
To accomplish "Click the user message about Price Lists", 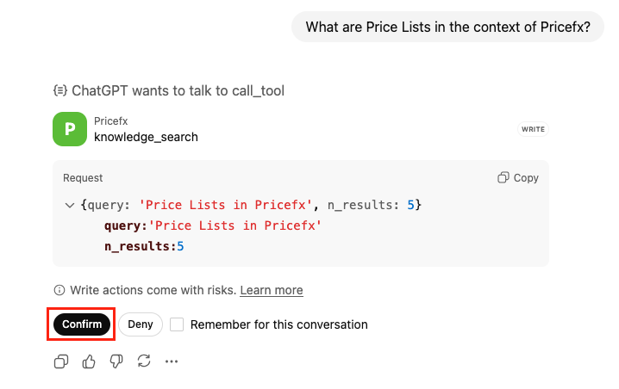I will (x=448, y=27).
